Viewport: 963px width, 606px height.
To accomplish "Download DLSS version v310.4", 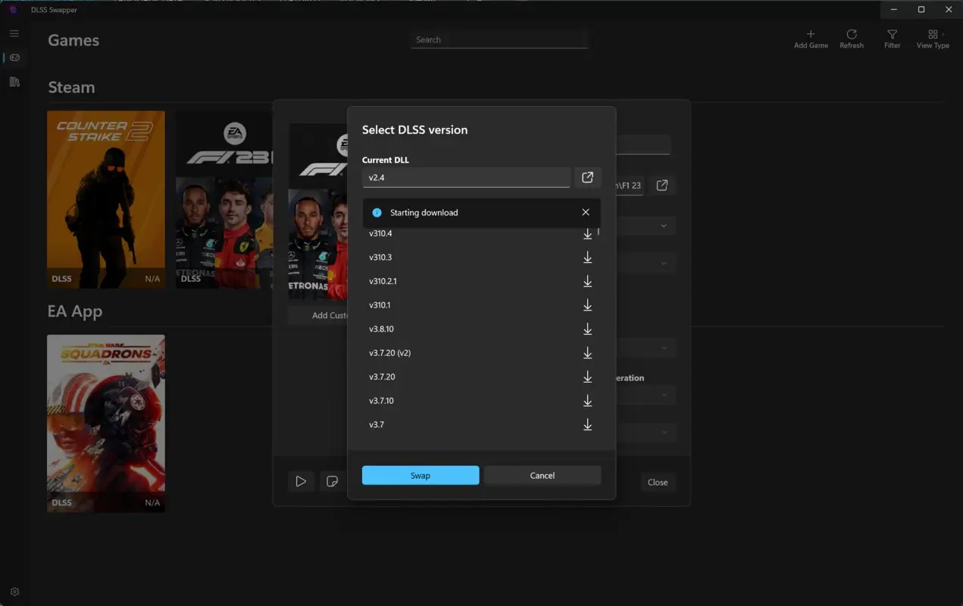I will 587,234.
